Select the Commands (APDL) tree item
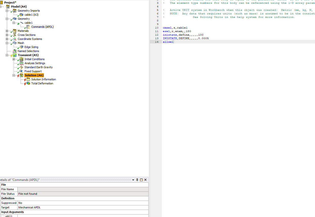The height and width of the screenshot is (217, 315). pos(42,27)
